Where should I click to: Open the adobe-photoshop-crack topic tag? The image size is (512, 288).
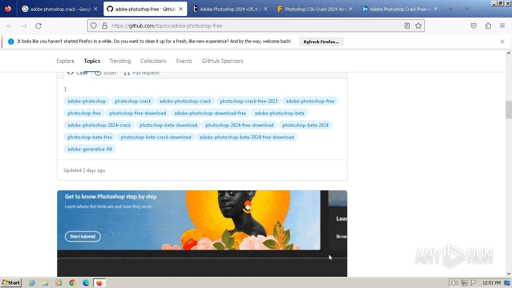pyautogui.click(x=185, y=101)
